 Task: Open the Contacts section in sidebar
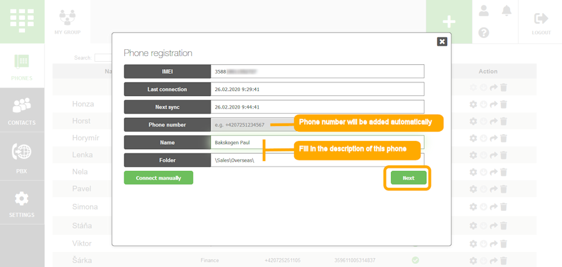point(22,110)
